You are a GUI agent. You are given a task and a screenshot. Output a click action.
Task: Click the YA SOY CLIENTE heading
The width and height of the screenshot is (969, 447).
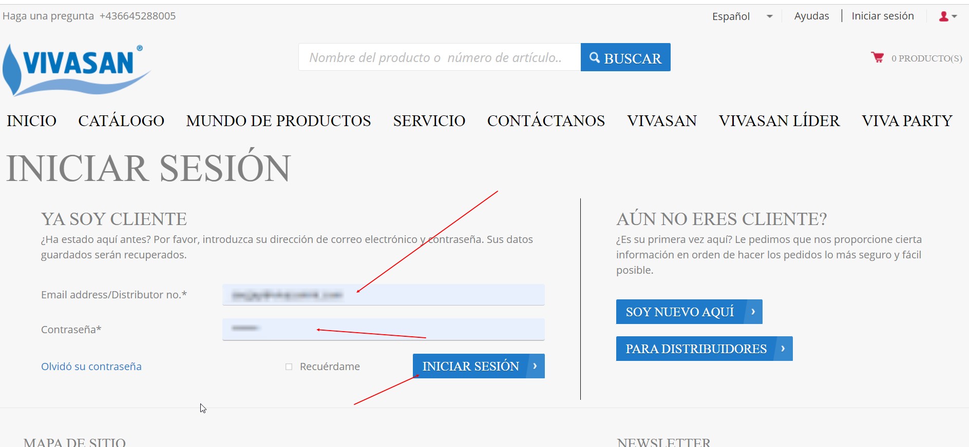pyautogui.click(x=114, y=219)
